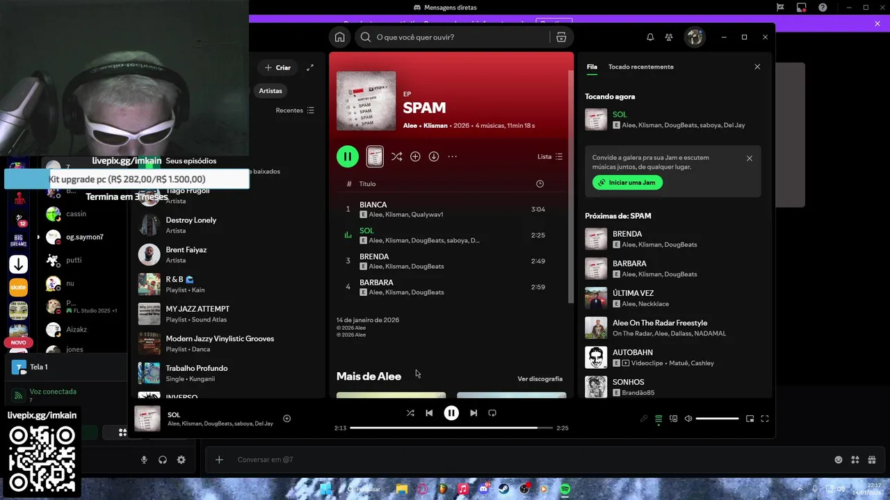The image size is (890, 500).
Task: Click Iniciar uma Jam button
Action: 627,183
